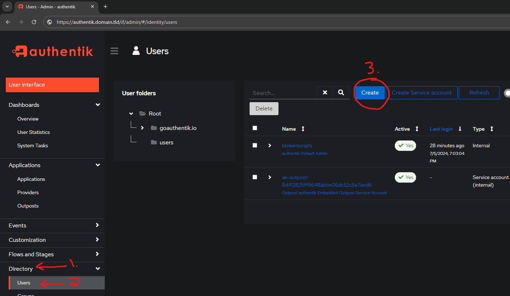This screenshot has width=510, height=296.
Task: Click the 'Service account (internal)' type cell
Action: 490,181
